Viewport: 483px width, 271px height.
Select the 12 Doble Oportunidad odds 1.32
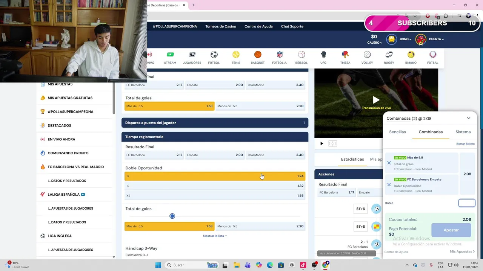pyautogui.click(x=215, y=186)
